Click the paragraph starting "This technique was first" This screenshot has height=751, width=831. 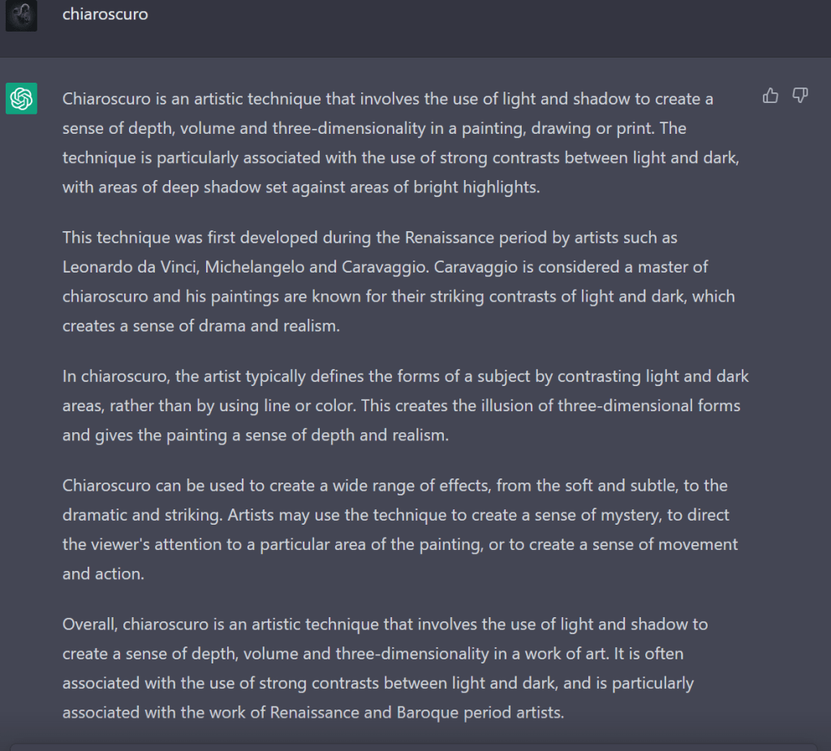pos(398,281)
